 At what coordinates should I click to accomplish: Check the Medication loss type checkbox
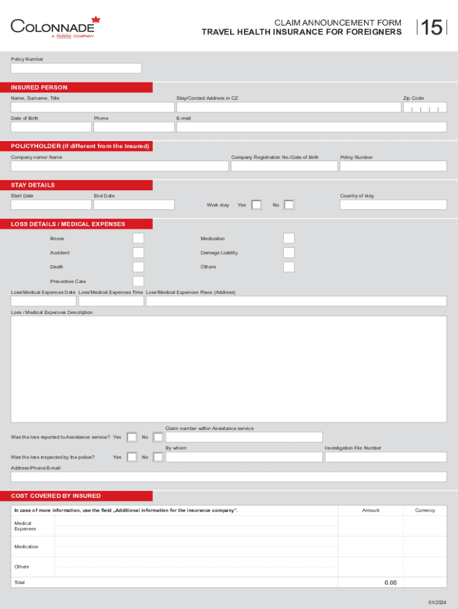coord(288,238)
